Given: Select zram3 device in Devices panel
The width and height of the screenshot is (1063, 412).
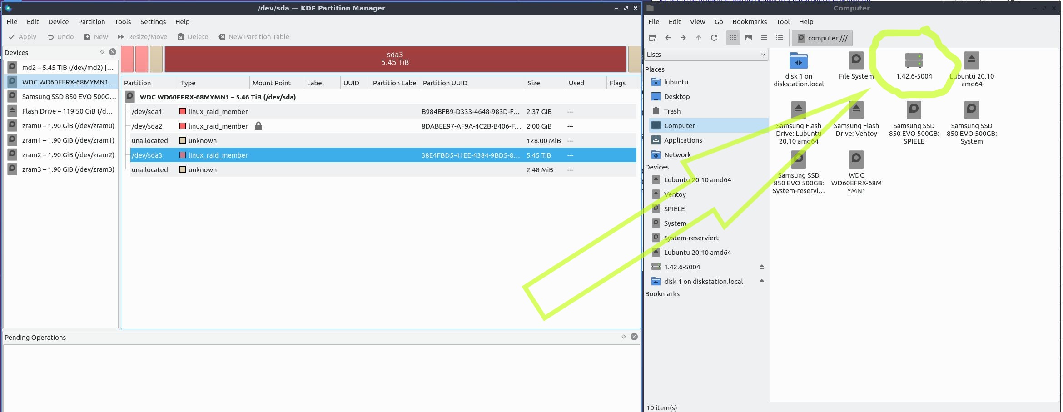Looking at the screenshot, I should coord(61,169).
